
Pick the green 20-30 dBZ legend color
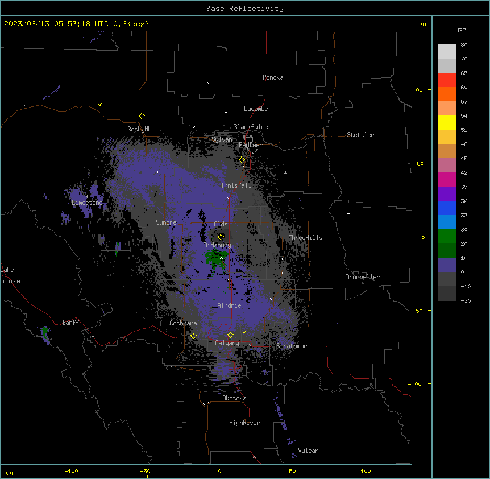coord(447,237)
